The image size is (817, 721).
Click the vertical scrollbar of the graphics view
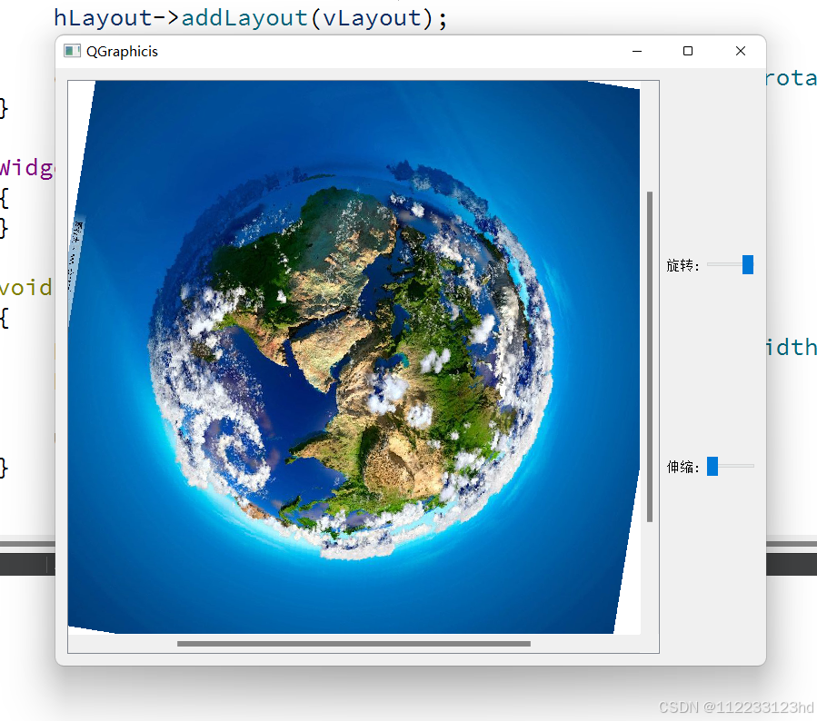[x=649, y=357]
